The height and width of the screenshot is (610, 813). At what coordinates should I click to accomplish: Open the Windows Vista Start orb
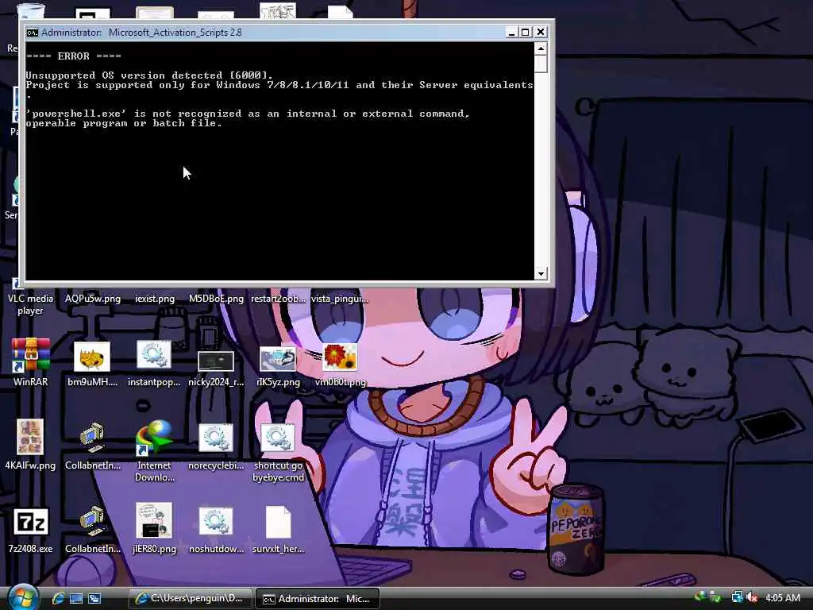pos(23,597)
